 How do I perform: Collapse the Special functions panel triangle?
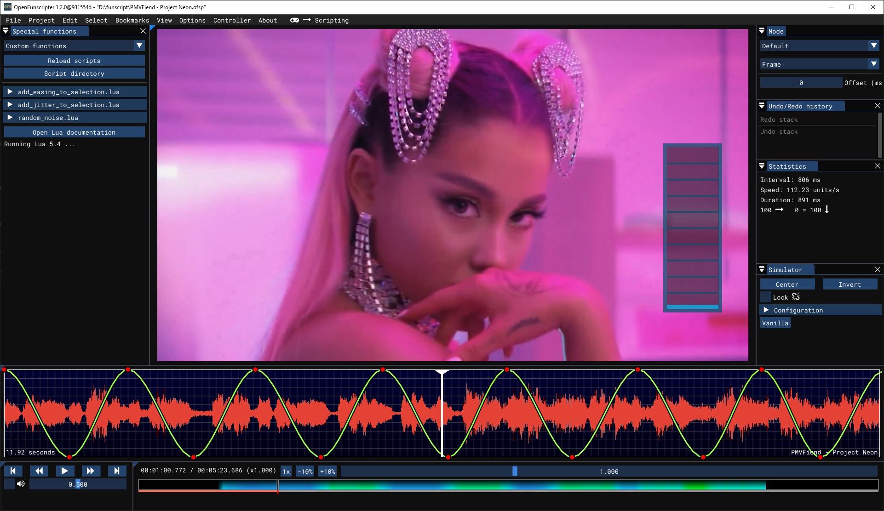click(6, 31)
